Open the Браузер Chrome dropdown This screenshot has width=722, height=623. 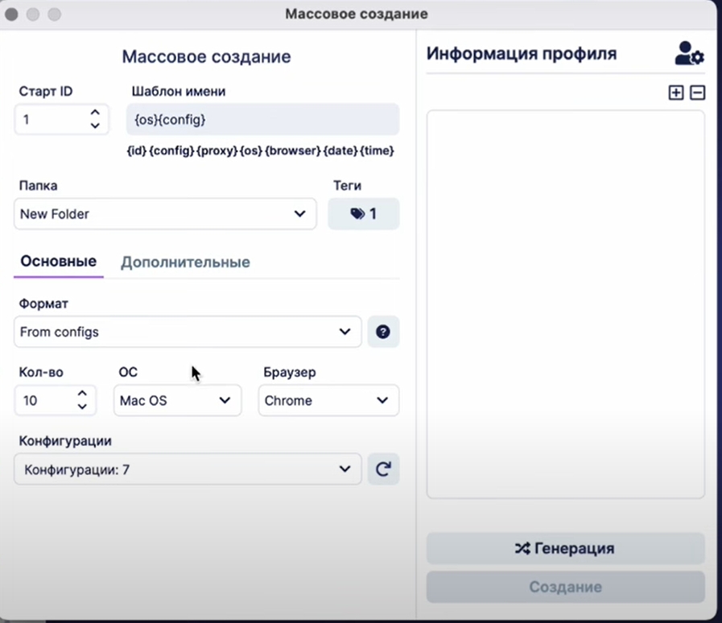(x=328, y=400)
